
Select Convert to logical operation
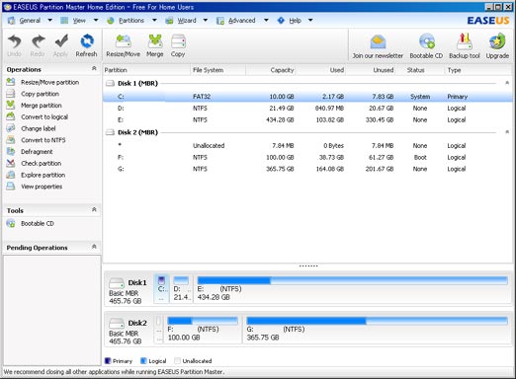[x=44, y=116]
